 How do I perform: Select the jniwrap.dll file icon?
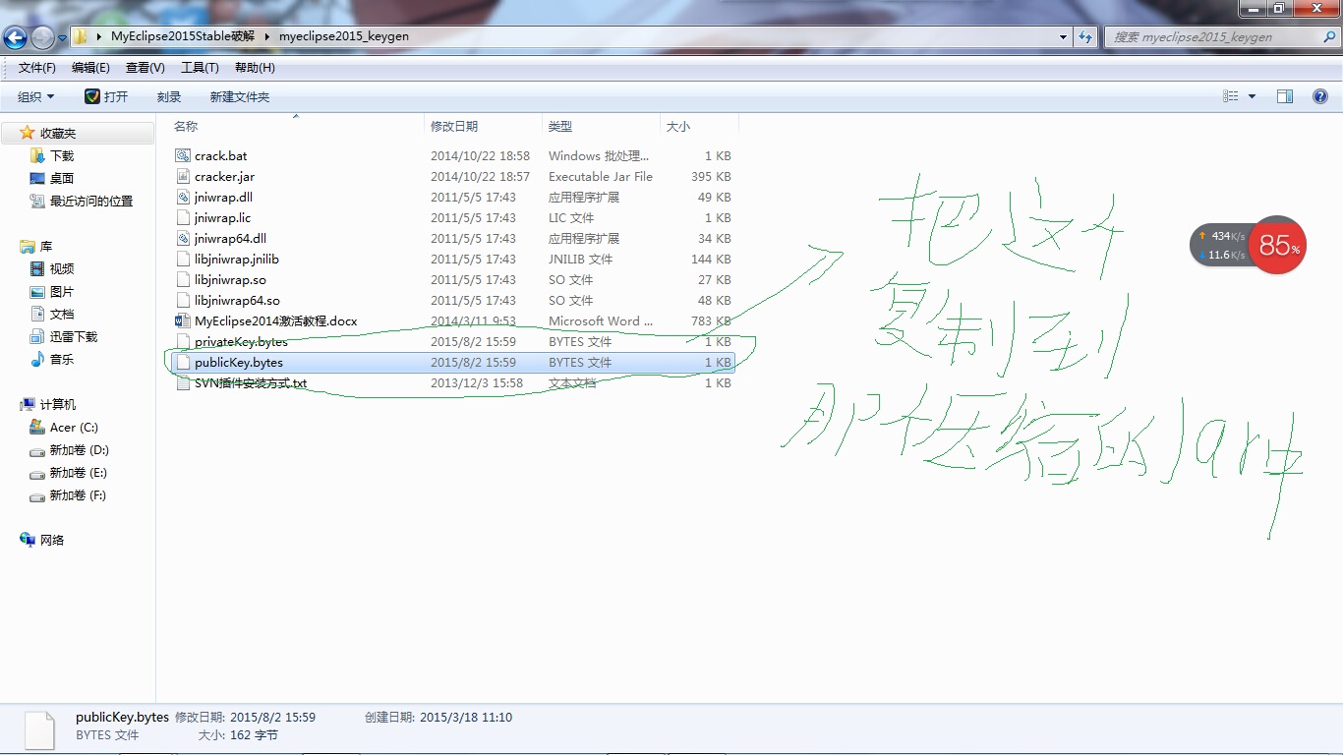click(x=183, y=197)
